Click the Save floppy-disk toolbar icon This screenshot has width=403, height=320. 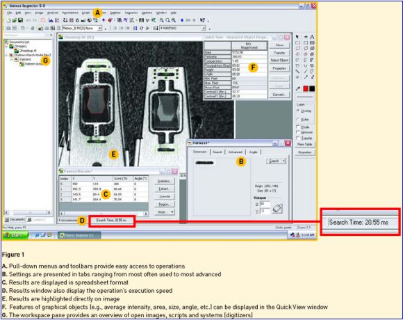[20, 20]
